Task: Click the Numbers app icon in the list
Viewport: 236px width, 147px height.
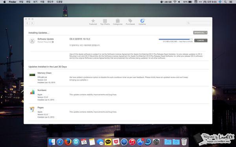Action: [32, 92]
